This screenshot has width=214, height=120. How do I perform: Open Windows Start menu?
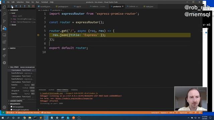(3, 118)
